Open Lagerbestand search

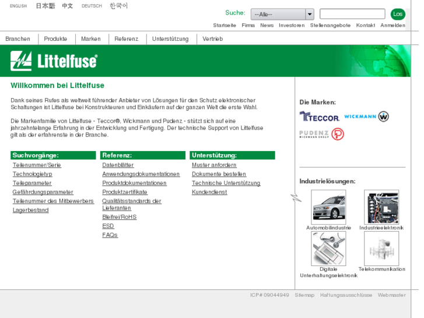pyautogui.click(x=30, y=210)
